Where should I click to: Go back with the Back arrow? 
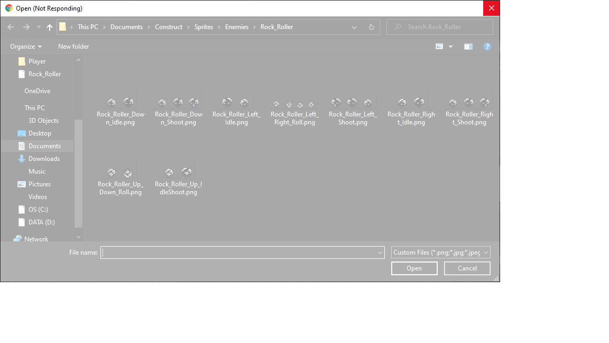11,27
